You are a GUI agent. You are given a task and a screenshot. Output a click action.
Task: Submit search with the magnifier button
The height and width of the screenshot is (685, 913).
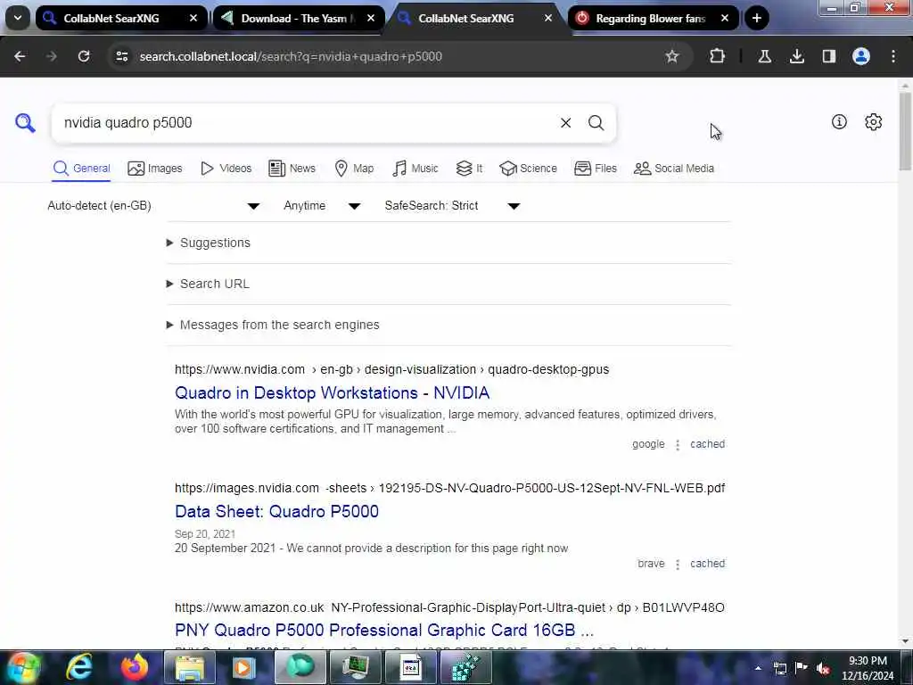[596, 123]
